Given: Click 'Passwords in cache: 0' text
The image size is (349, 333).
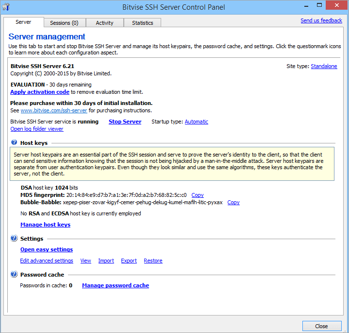Looking at the screenshot, I should [46, 285].
